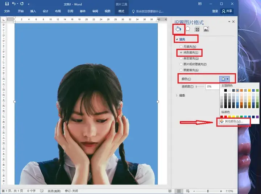The width and height of the screenshot is (261, 194).
Task: Click 其他颜色(M)... option
Action: 233,121
